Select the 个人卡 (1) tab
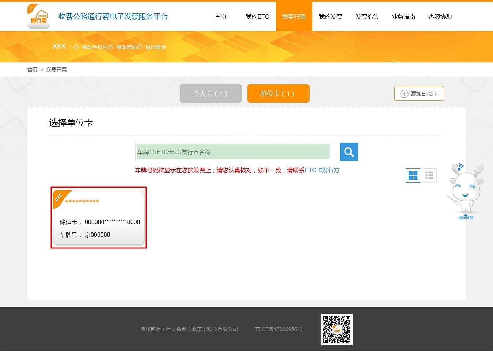This screenshot has height=351, width=493. 211,94
